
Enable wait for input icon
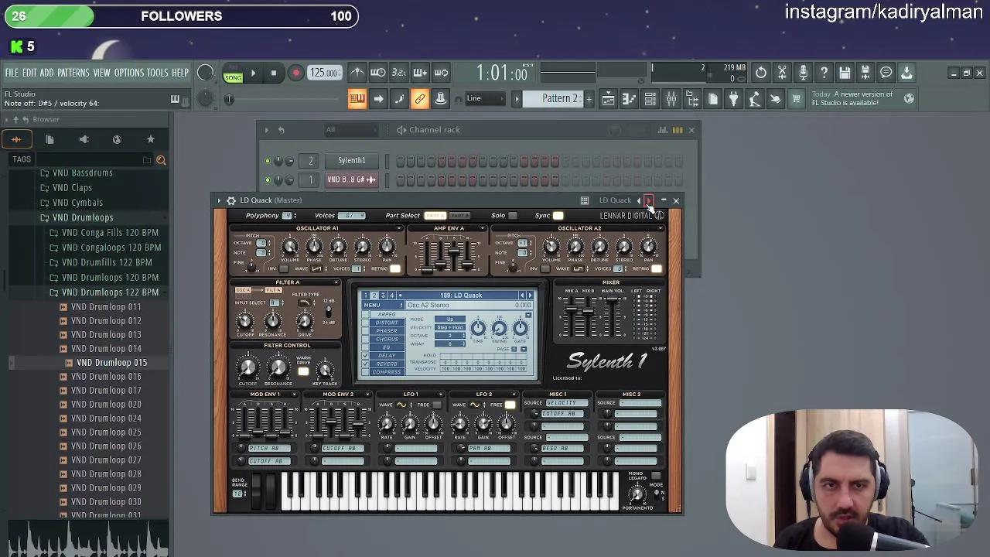pos(377,73)
